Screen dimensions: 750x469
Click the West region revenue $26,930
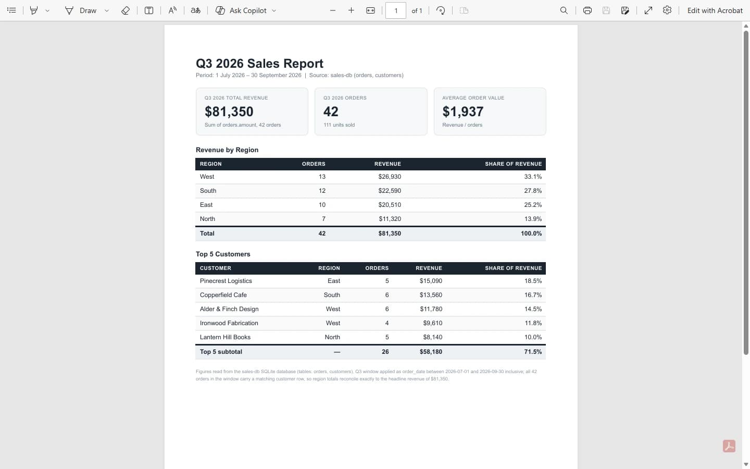390,177
